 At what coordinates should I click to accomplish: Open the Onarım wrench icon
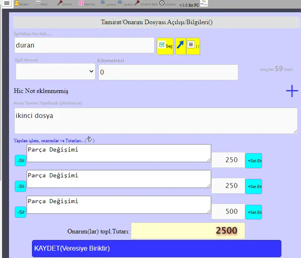[64, 3]
